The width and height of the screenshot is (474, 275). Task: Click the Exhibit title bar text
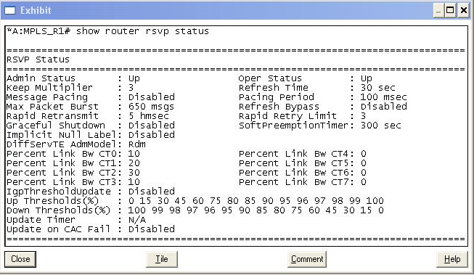click(36, 11)
